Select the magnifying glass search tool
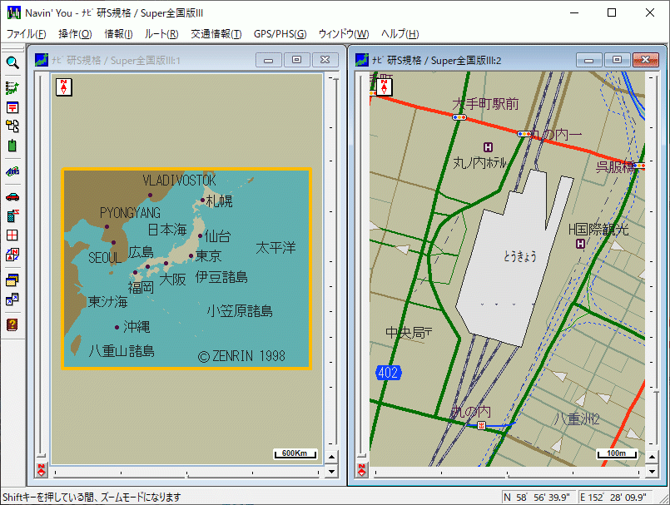 tap(12, 62)
